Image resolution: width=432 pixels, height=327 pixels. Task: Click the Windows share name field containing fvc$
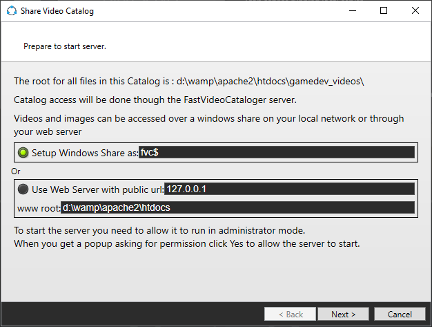pos(276,152)
